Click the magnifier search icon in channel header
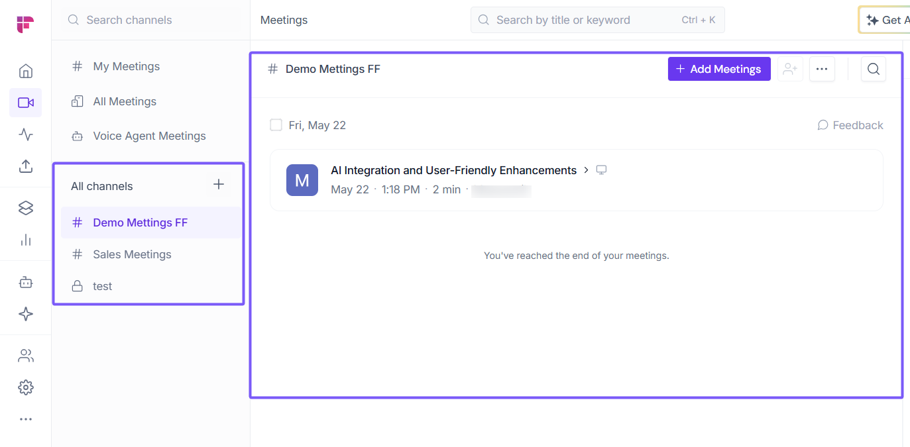The height and width of the screenshot is (447, 910). [x=874, y=69]
